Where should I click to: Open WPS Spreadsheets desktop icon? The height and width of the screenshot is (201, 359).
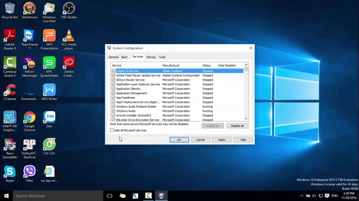[49, 67]
